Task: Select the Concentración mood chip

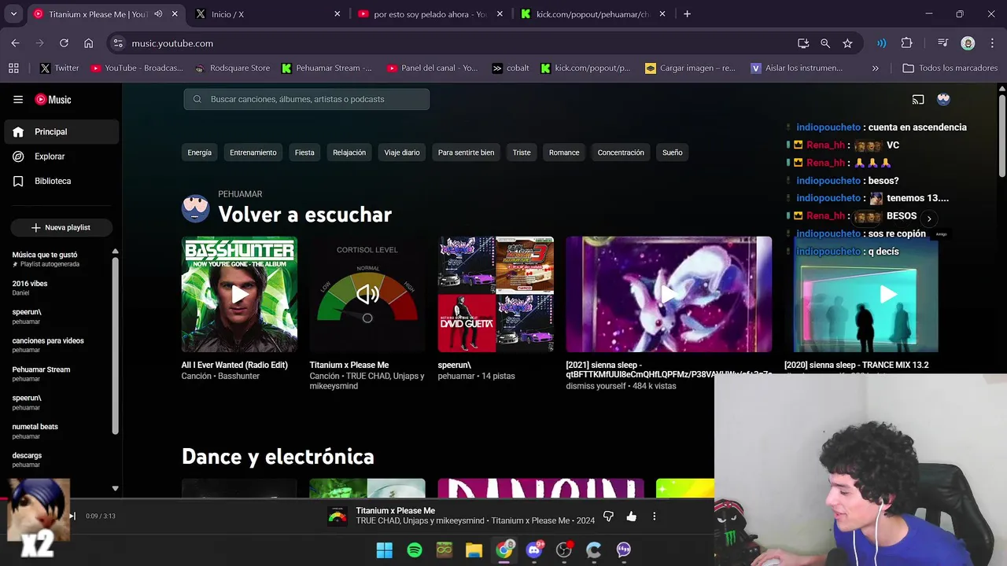Action: tap(621, 153)
